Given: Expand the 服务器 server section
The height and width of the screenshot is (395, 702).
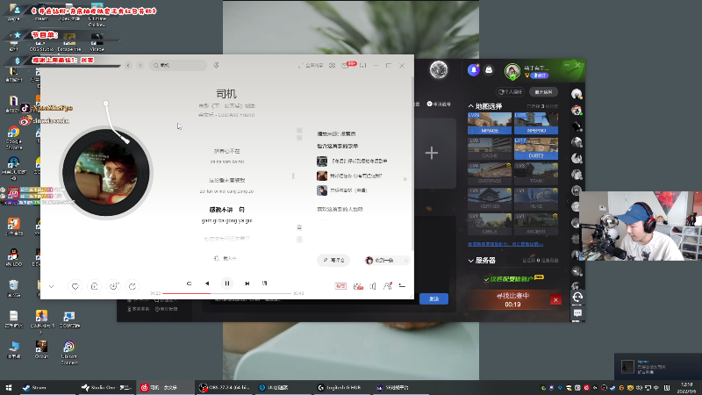Looking at the screenshot, I should pos(470,260).
